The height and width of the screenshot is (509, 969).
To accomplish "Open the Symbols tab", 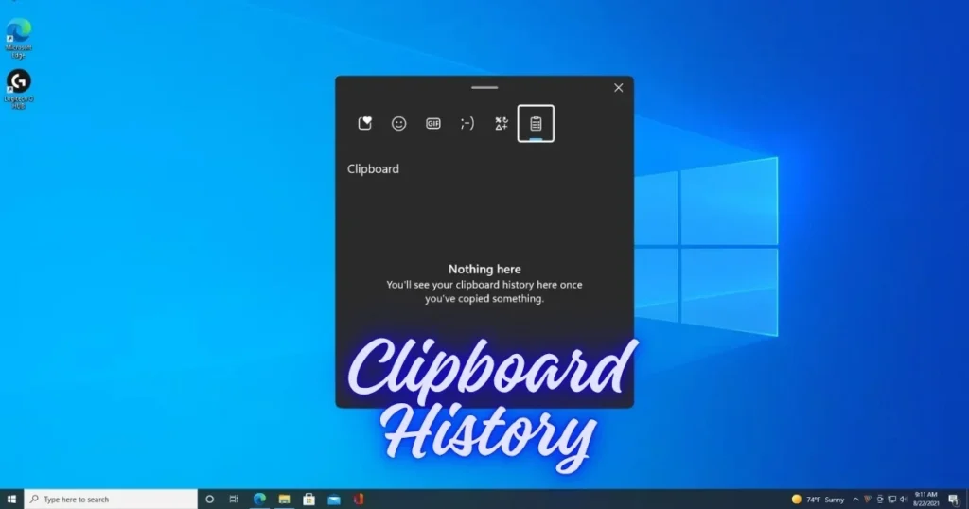I will 502,124.
